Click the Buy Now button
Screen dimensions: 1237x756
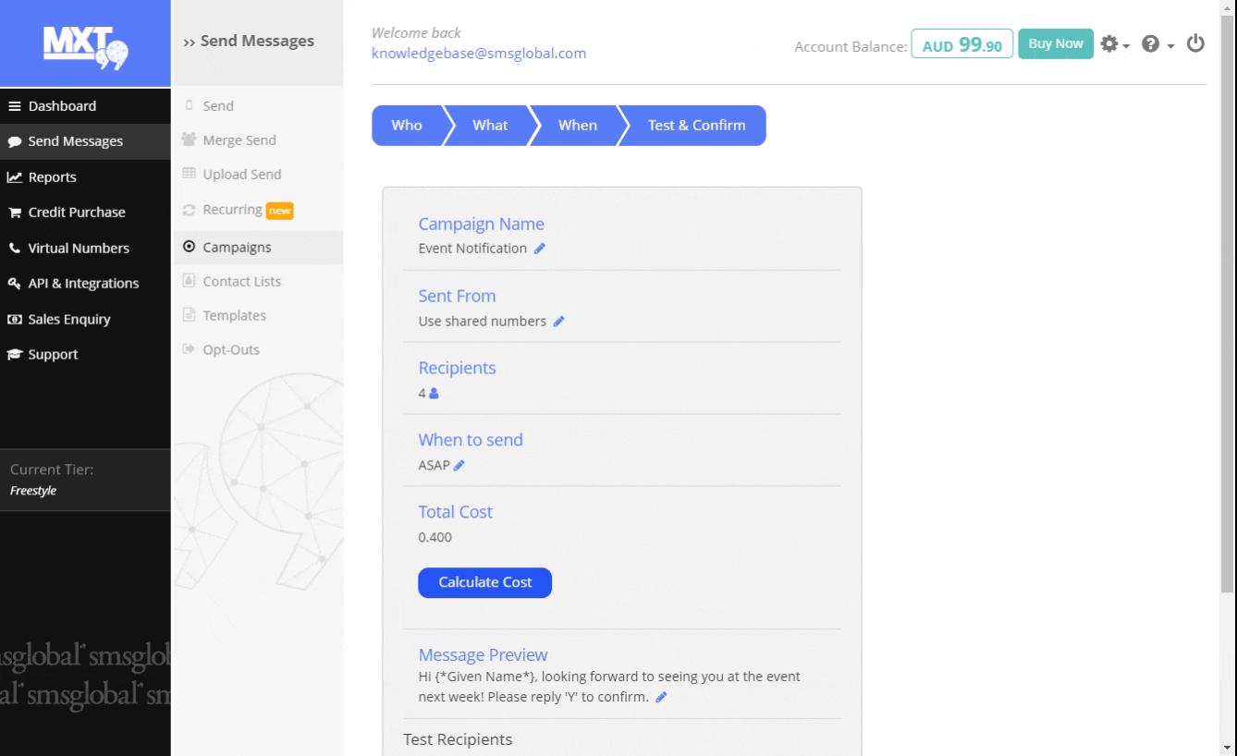coord(1055,43)
